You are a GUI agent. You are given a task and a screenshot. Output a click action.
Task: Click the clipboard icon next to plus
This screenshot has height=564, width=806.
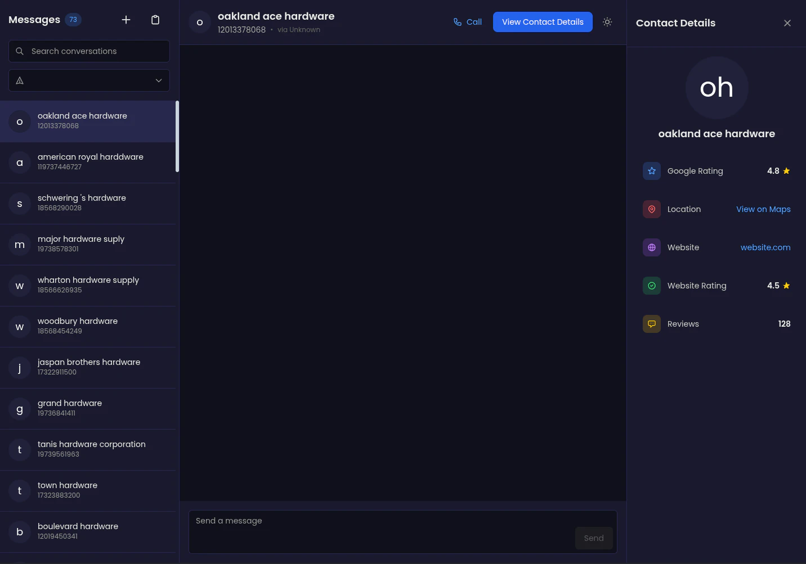(155, 20)
